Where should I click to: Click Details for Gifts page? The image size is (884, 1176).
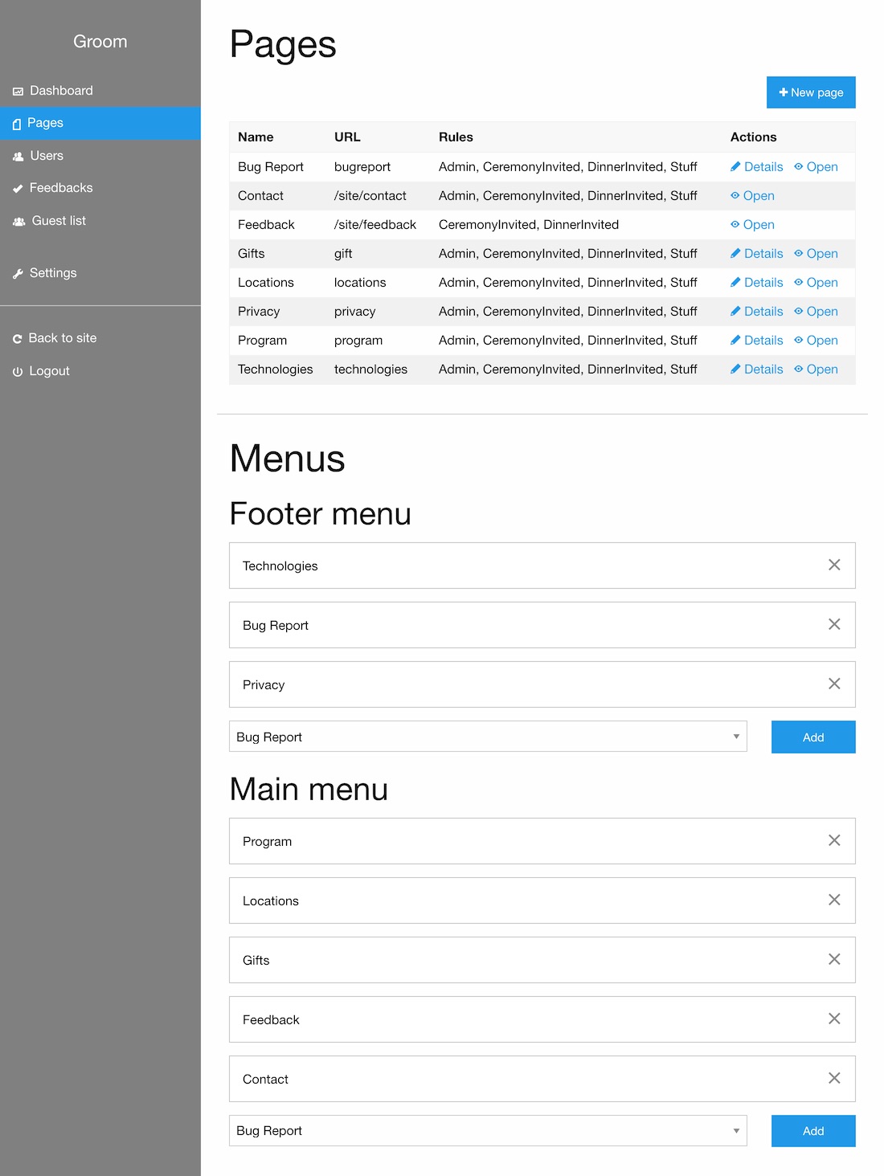[x=756, y=254]
